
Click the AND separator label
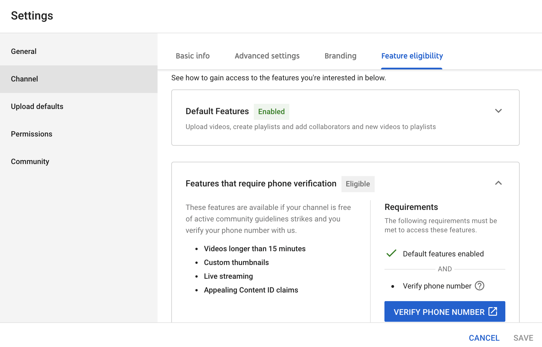[445, 269]
